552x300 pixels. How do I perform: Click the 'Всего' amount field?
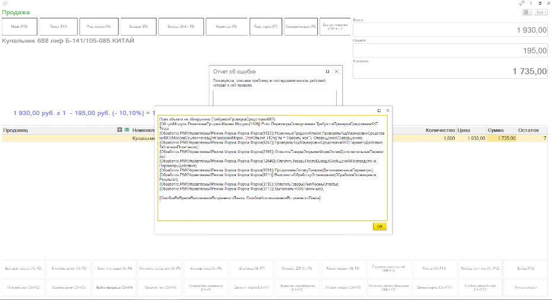click(450, 30)
